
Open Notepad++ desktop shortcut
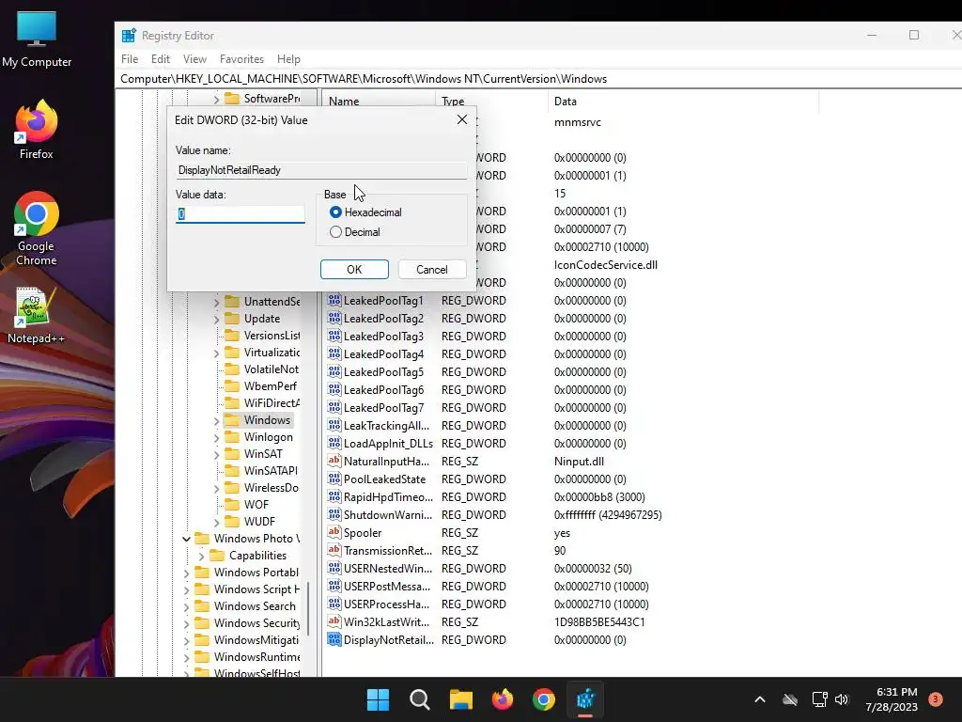tap(36, 316)
